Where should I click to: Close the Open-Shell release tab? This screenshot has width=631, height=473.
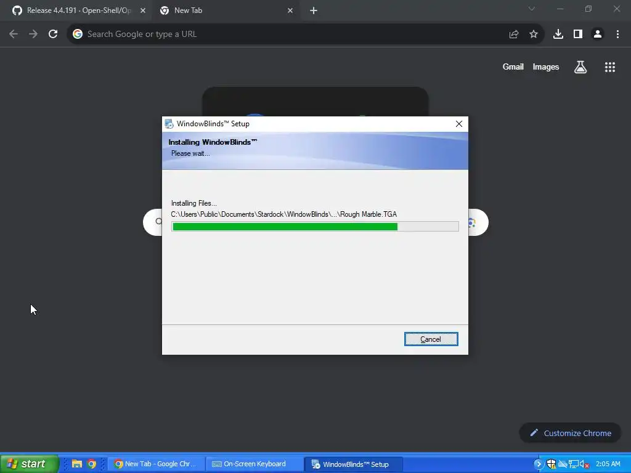pos(143,10)
